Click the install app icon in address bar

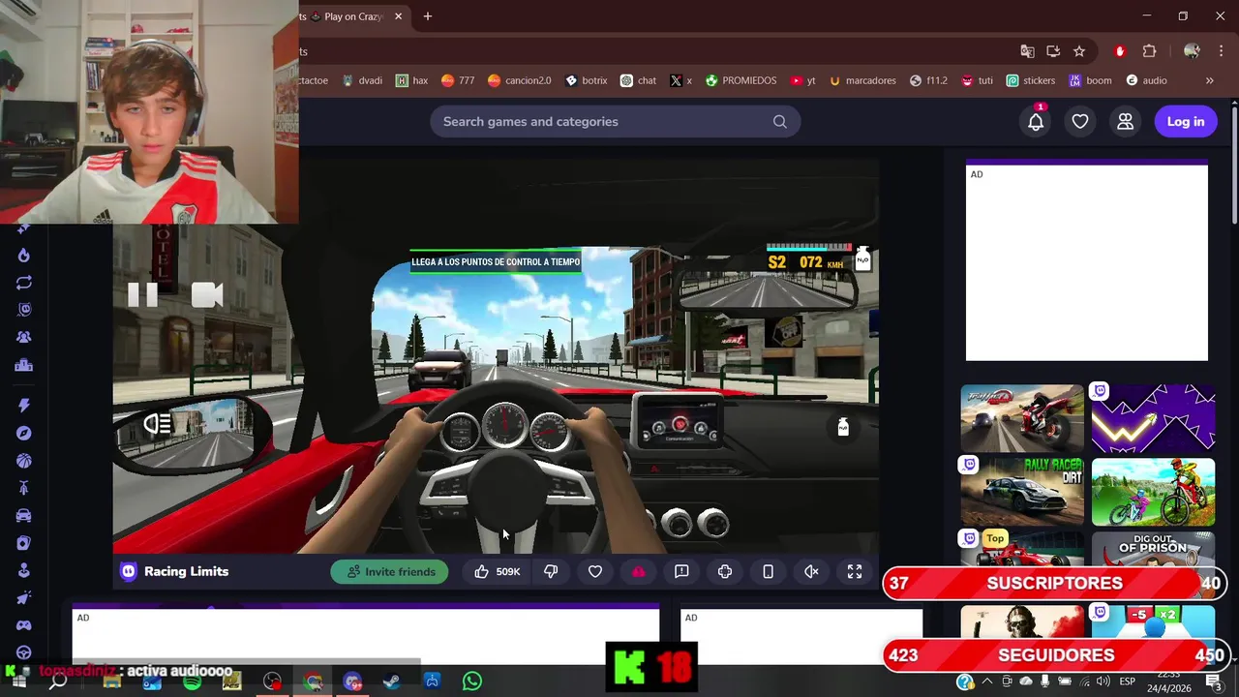pyautogui.click(x=1053, y=51)
